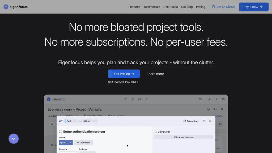Go to the Pricing nav item
This screenshot has width=272, height=153.
(201, 7)
